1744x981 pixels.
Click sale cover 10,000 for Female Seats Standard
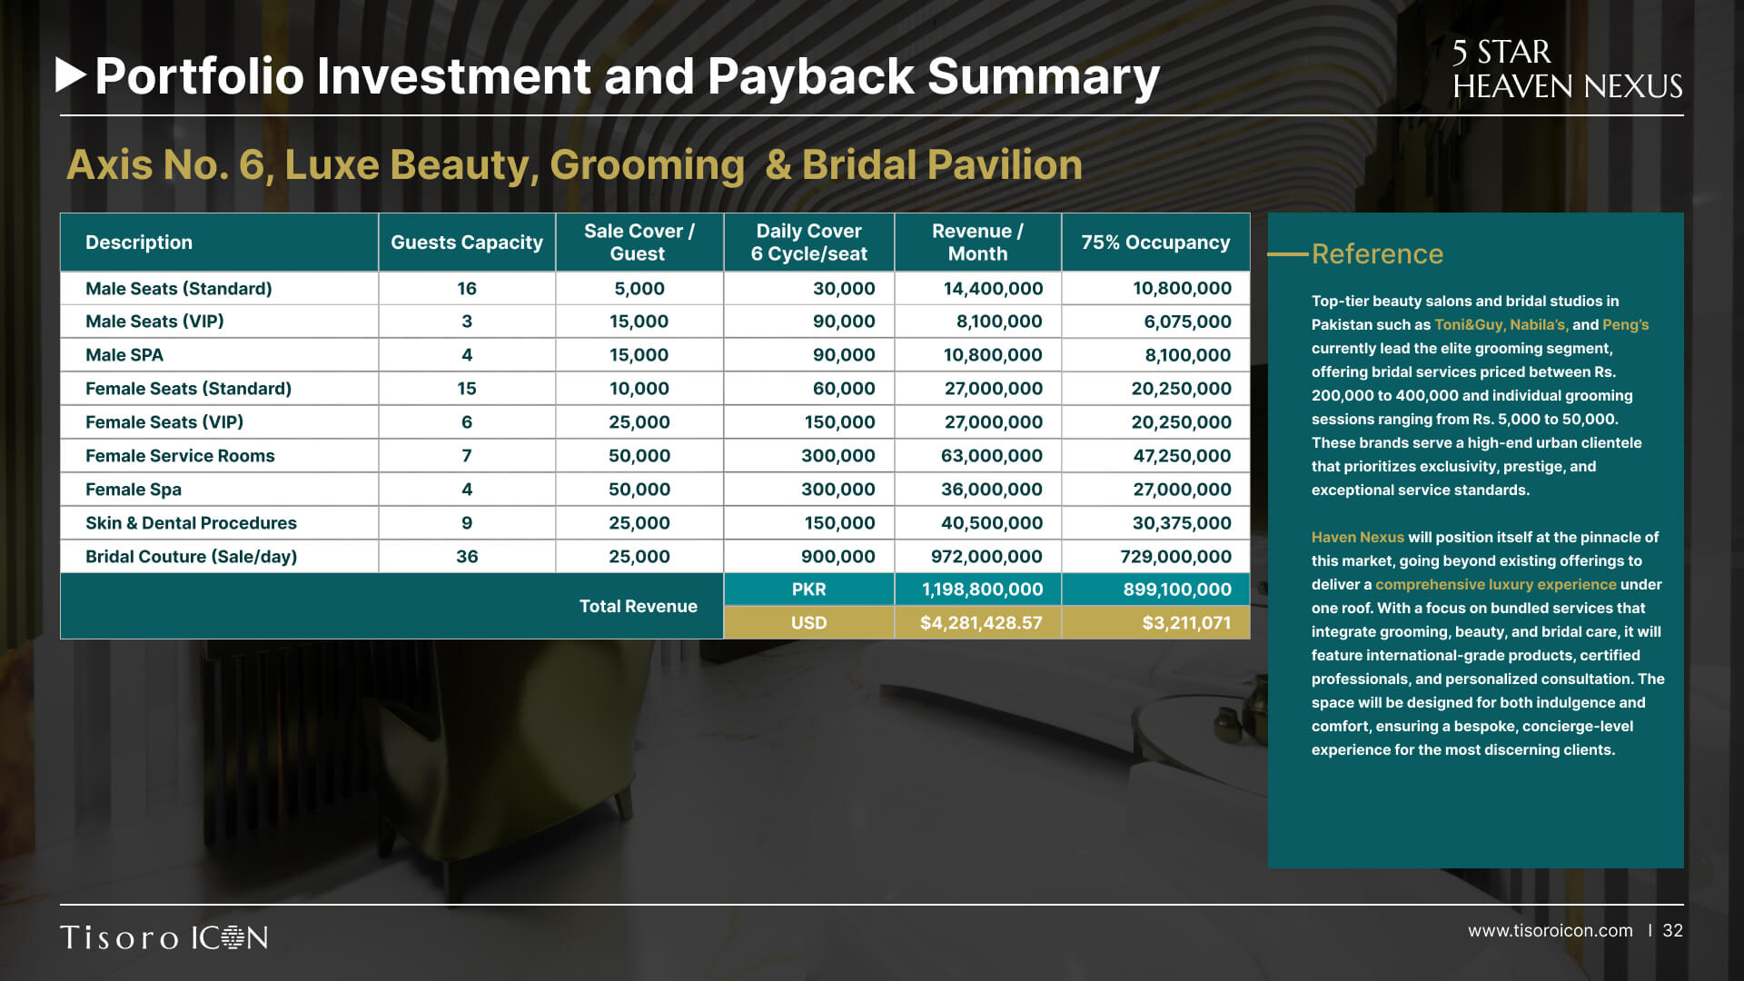(639, 389)
